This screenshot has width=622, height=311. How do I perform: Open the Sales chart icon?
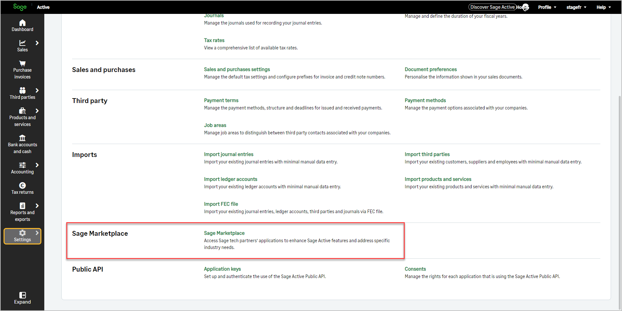pos(22,43)
